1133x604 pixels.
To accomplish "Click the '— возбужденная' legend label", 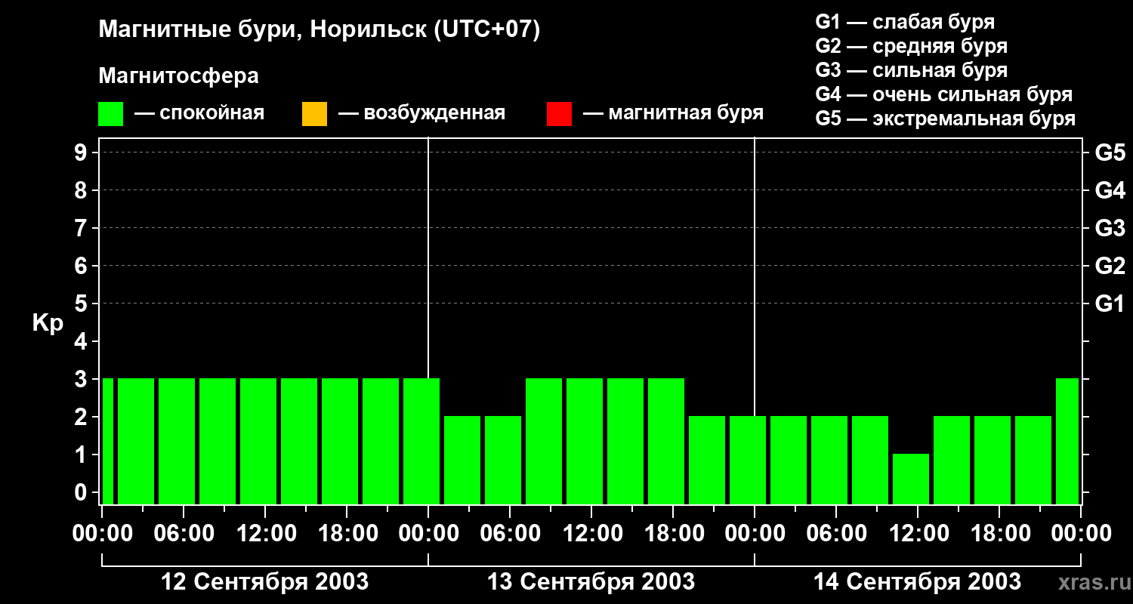I will tap(421, 113).
